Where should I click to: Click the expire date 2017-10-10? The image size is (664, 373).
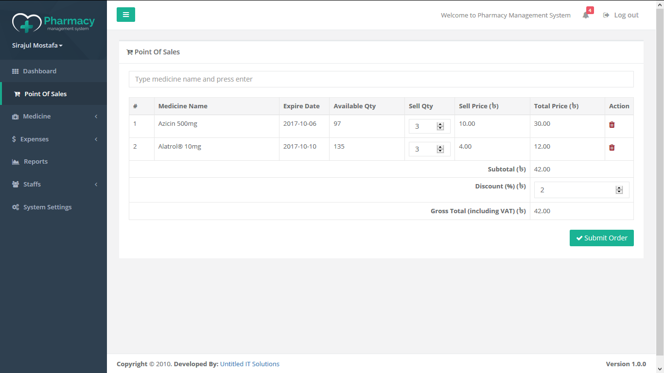(x=300, y=146)
